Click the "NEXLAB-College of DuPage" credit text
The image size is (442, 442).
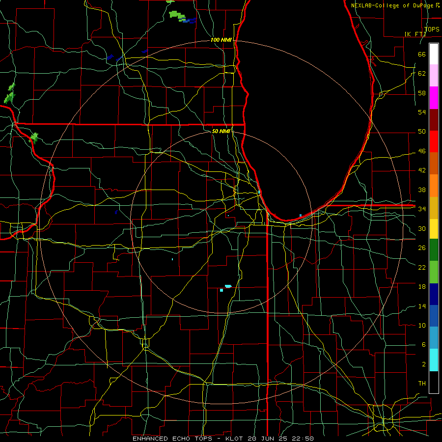coord(392,5)
